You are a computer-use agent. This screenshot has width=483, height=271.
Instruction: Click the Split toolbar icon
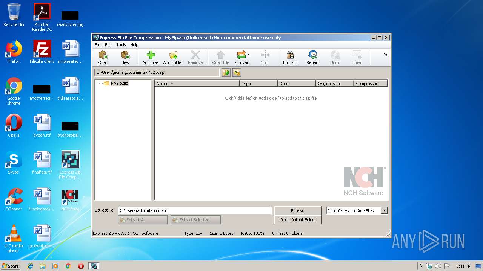coord(265,58)
